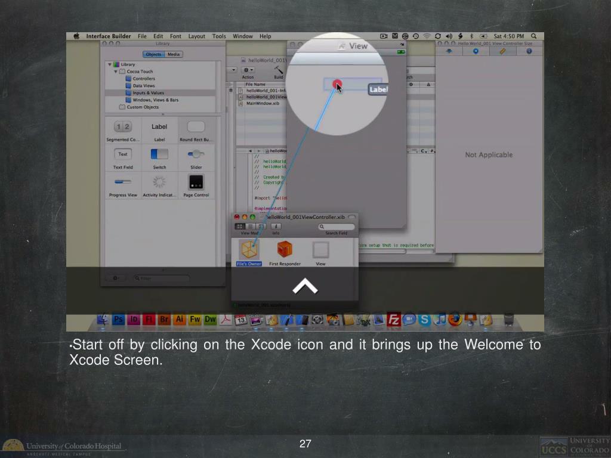This screenshot has width=611, height=458.
Task: Switch xib window to list view mode
Action: coord(251,226)
